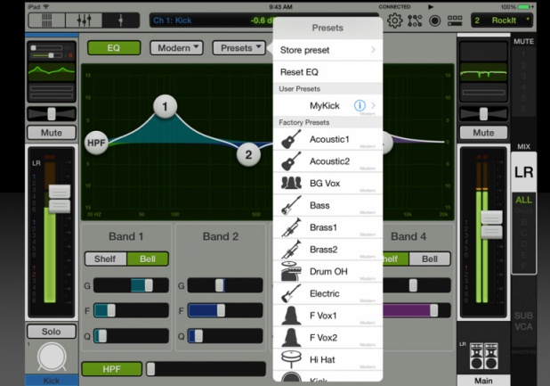550x386 pixels.
Task: Open RockIt snapshot selector
Action: point(502,21)
